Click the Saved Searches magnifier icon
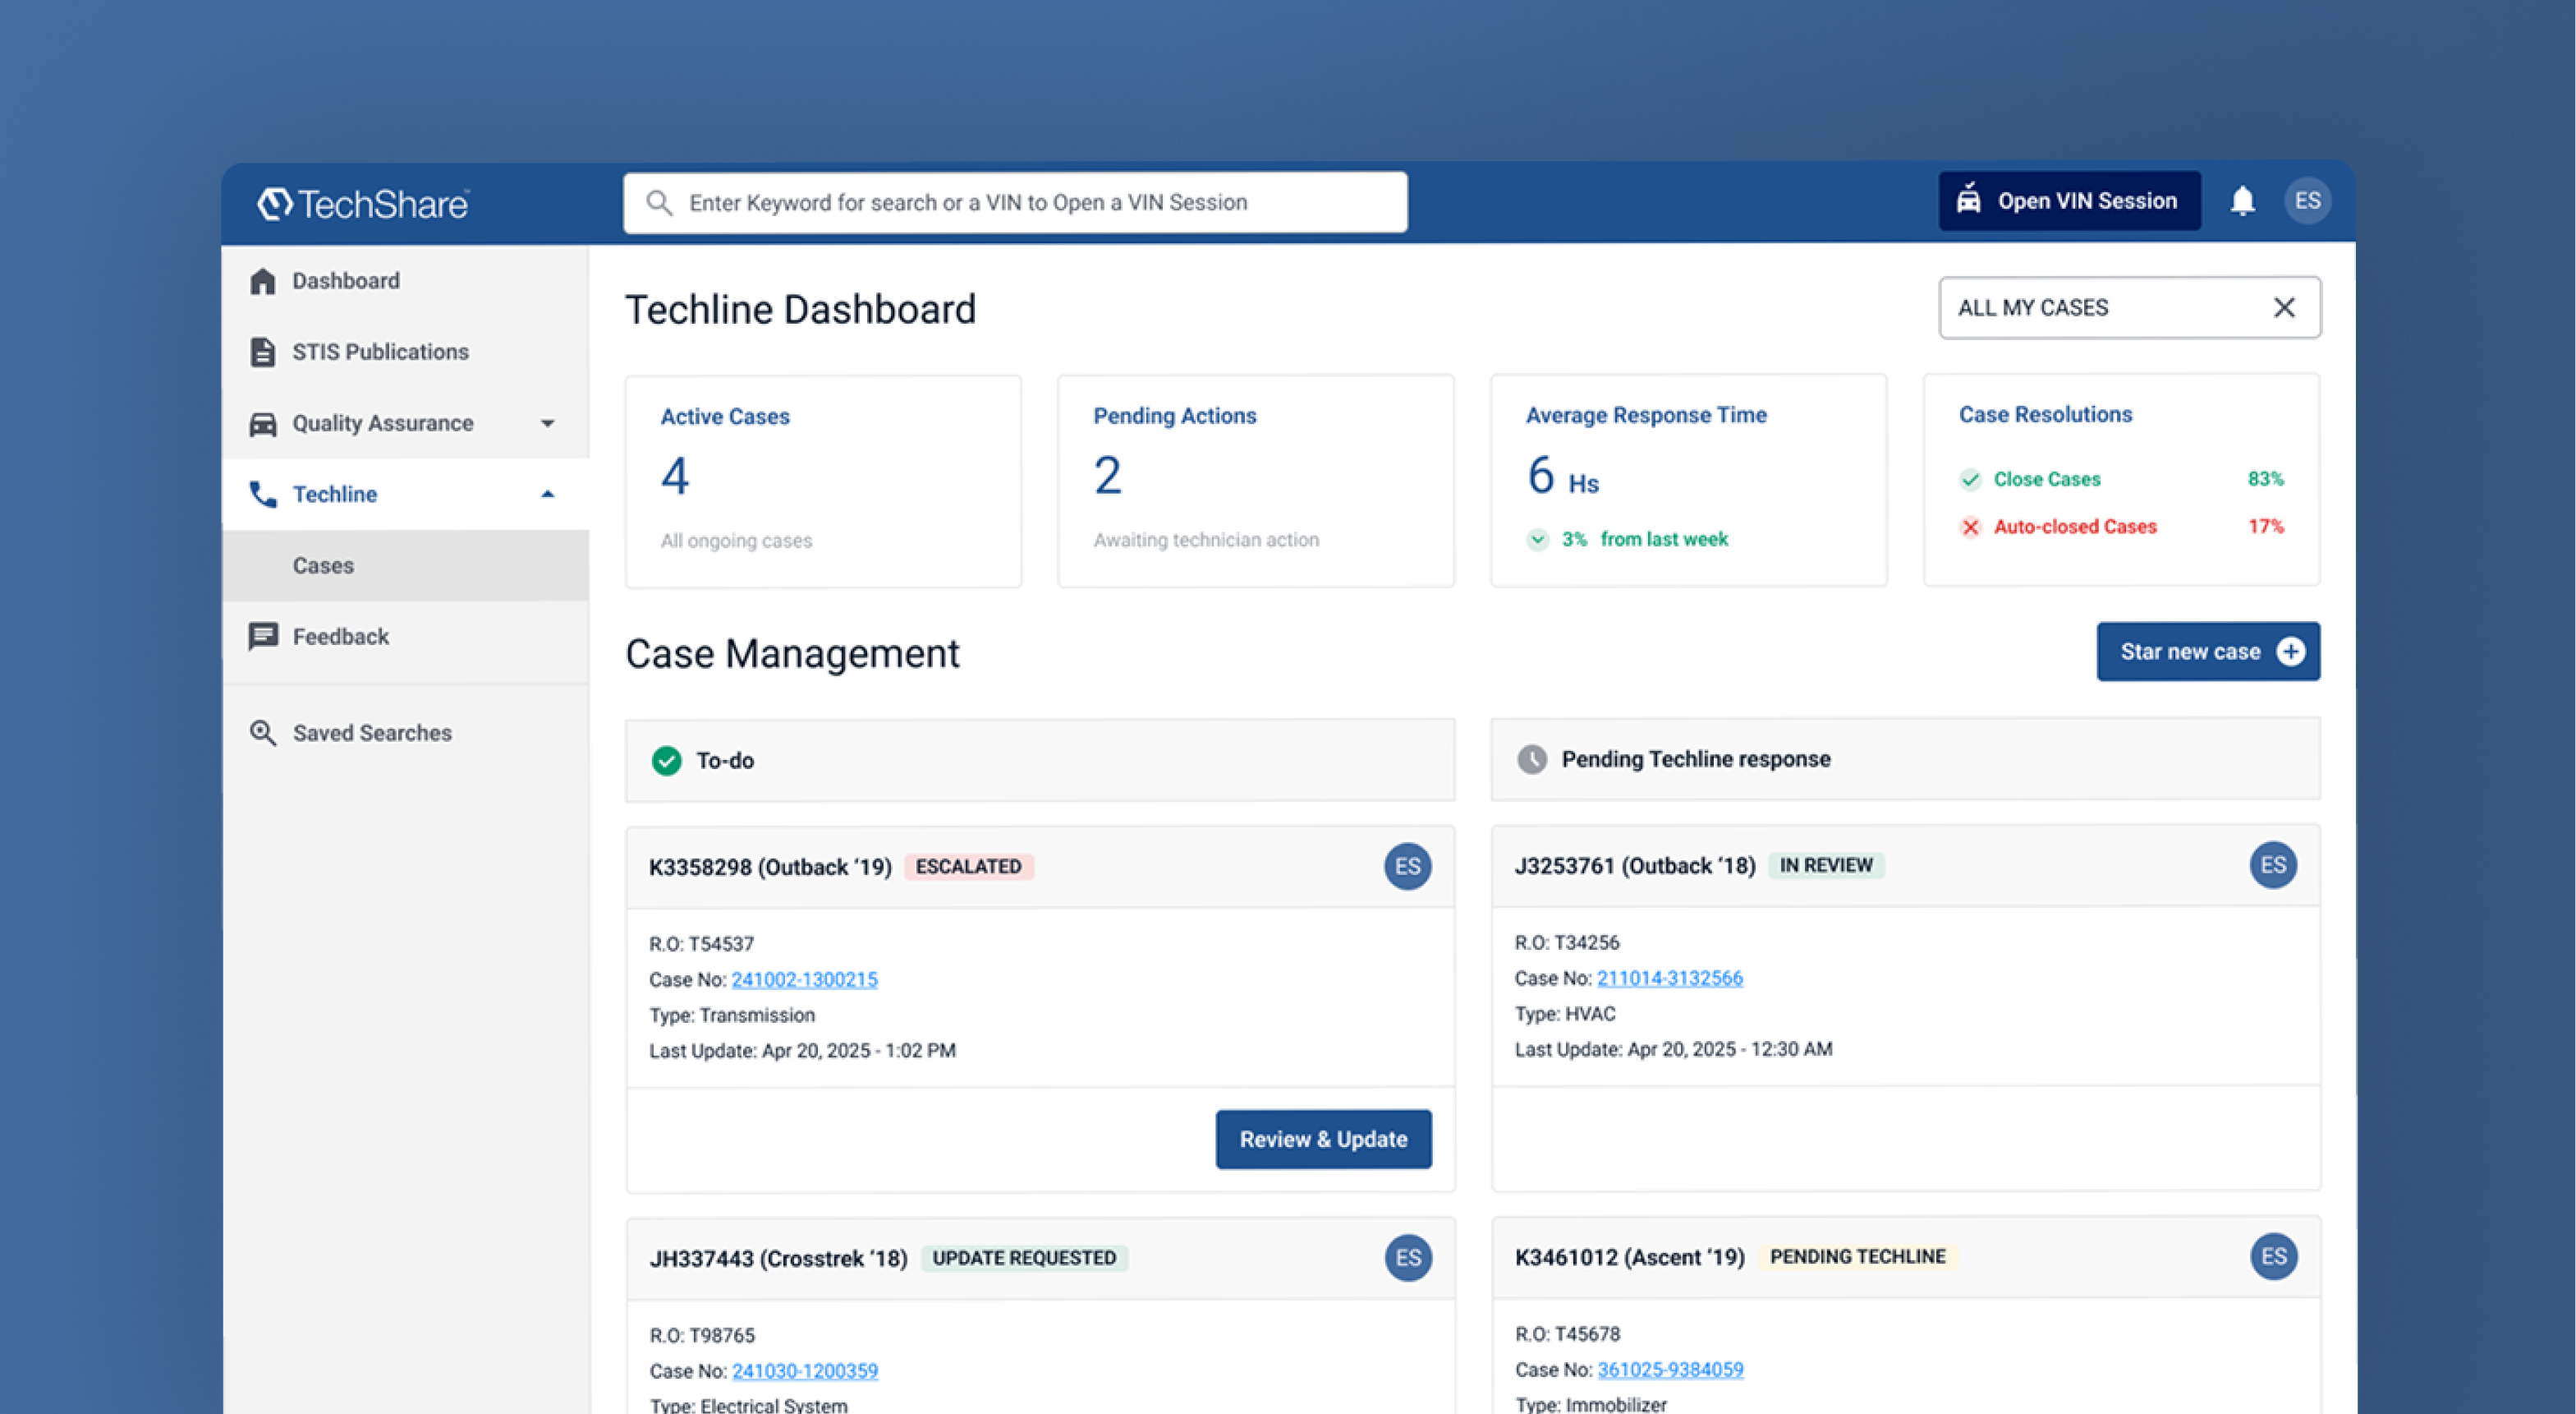2576x1414 pixels. [x=263, y=734]
